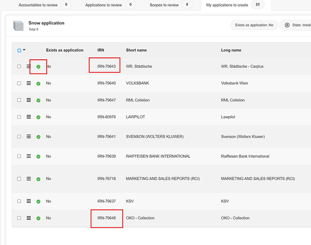The width and height of the screenshot is (311, 245).
Task: Open row menu for WR. Städtische
Action: pyautogui.click(x=29, y=66)
